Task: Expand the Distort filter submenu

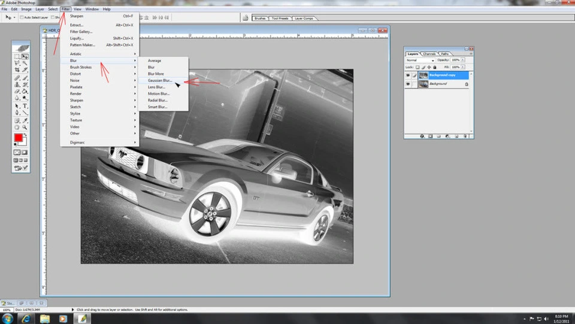Action: [100, 74]
